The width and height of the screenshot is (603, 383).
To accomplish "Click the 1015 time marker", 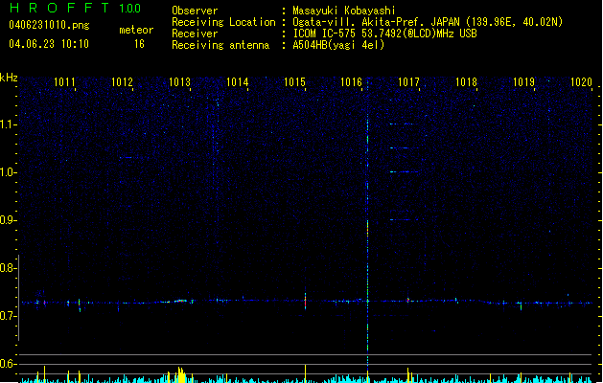I will 294,82.
